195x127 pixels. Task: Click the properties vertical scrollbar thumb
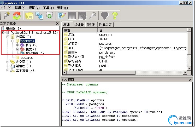189,43
